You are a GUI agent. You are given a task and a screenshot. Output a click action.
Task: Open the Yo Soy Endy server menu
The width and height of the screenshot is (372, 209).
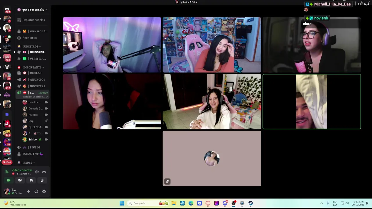(x=32, y=10)
